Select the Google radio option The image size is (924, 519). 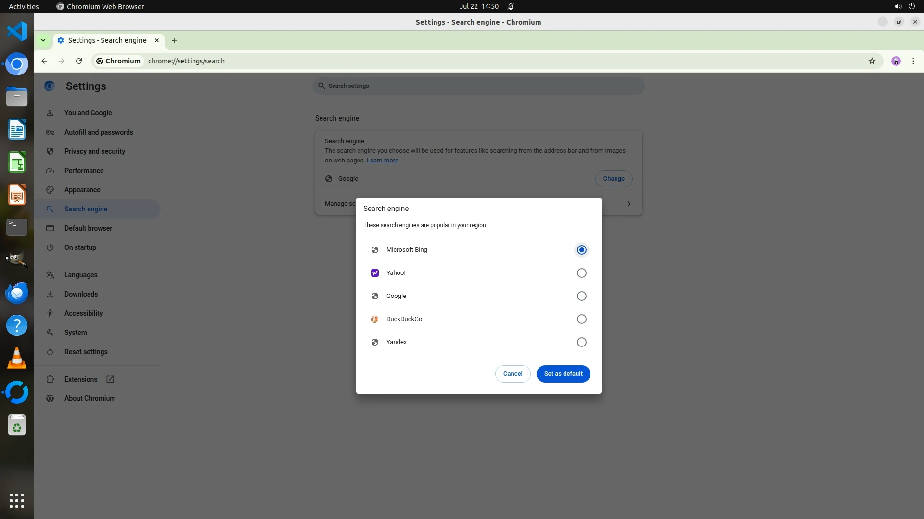581,296
